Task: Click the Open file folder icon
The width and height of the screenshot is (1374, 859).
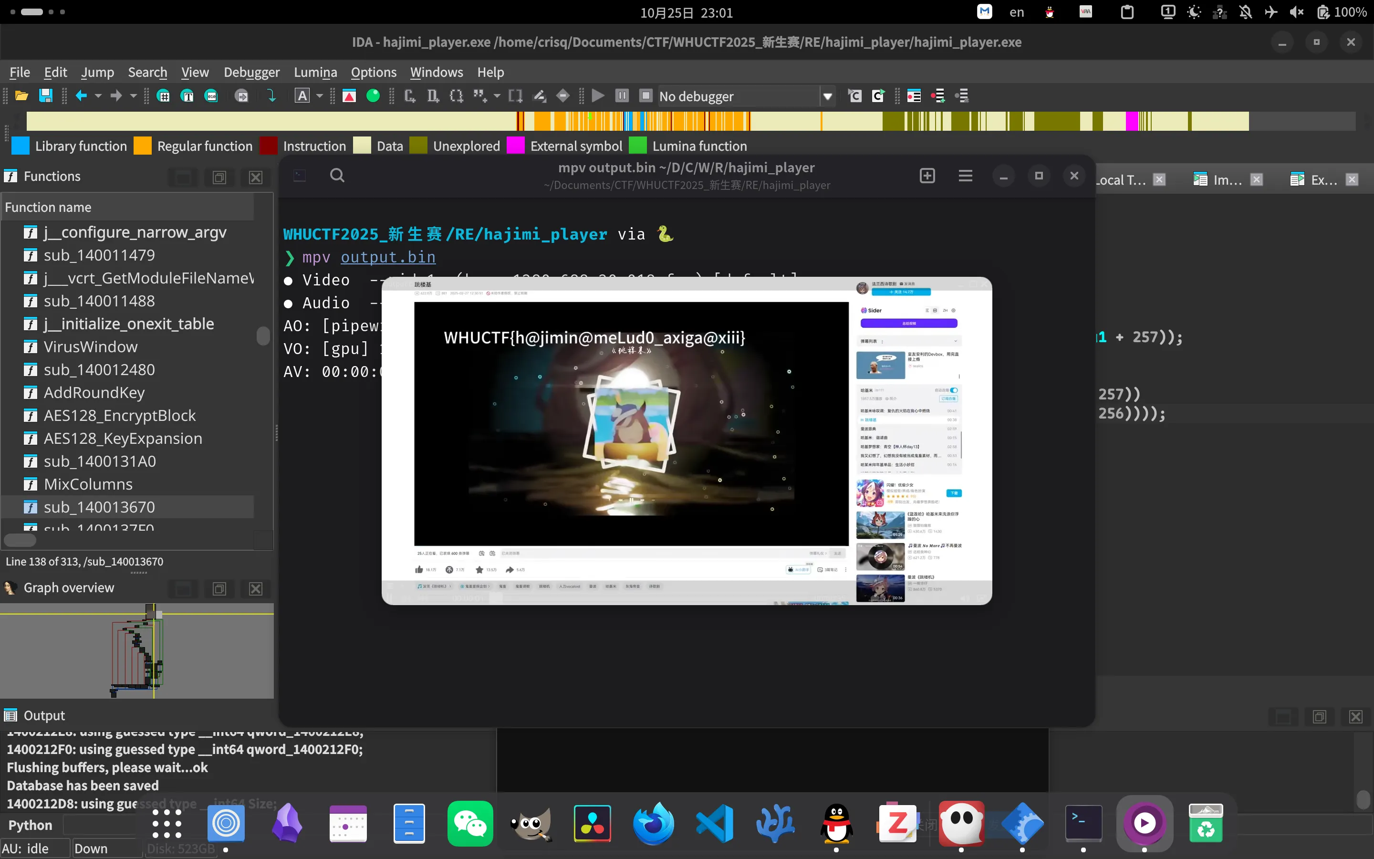Action: pyautogui.click(x=21, y=95)
